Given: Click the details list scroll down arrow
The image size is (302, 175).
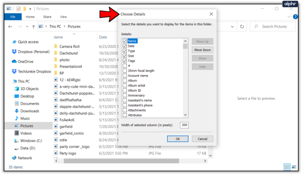Looking at the screenshot, I should click(x=185, y=115).
